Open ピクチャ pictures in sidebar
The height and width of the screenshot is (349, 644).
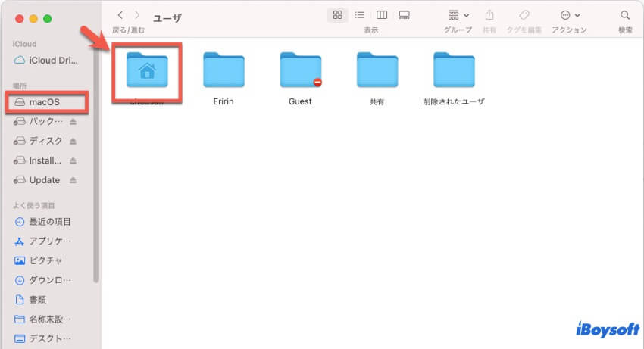[x=38, y=260]
